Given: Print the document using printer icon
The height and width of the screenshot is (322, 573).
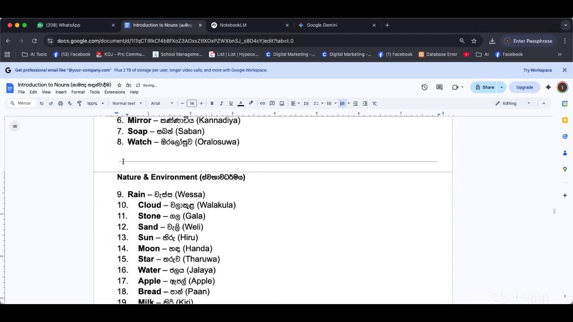Looking at the screenshot, I should click(60, 103).
